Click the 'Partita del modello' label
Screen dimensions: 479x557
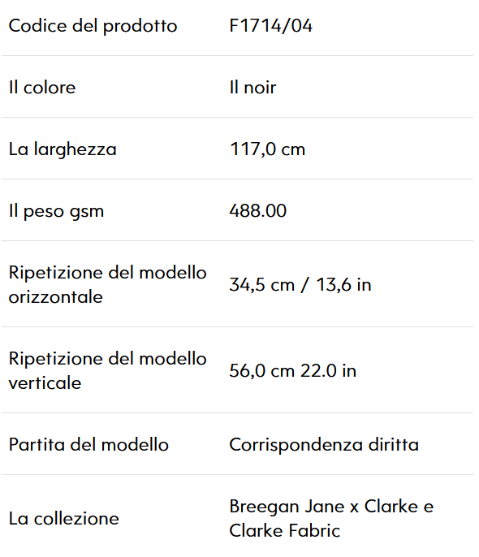88,444
